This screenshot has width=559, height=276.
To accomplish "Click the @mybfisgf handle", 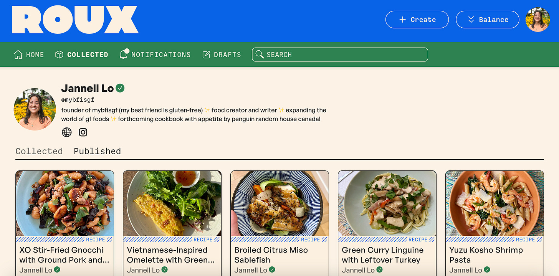I will click(x=78, y=100).
